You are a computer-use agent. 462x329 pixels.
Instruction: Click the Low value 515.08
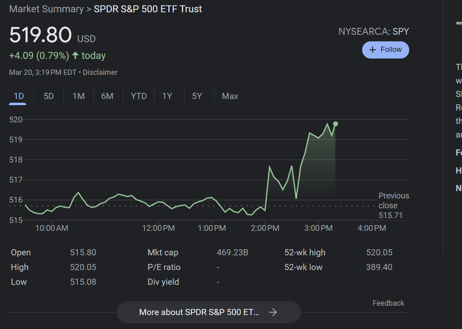(83, 282)
